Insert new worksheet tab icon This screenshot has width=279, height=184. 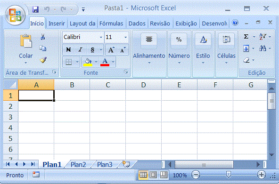click(x=126, y=164)
